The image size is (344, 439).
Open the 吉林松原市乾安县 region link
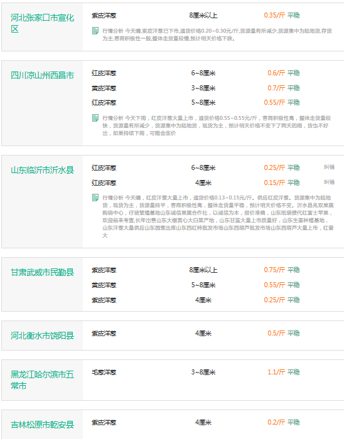point(42,425)
